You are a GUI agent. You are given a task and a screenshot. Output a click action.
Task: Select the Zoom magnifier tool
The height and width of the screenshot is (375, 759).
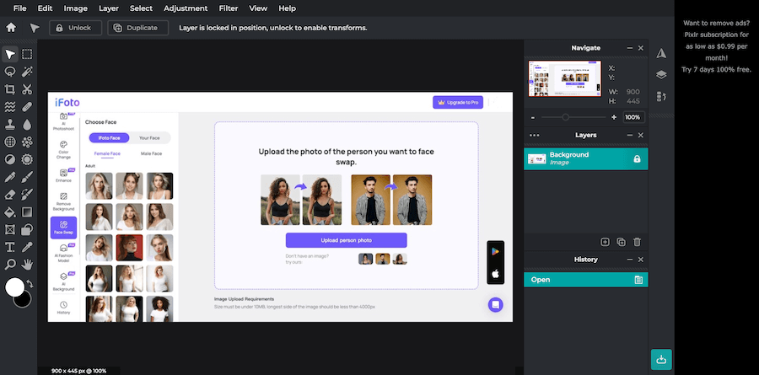tap(9, 265)
